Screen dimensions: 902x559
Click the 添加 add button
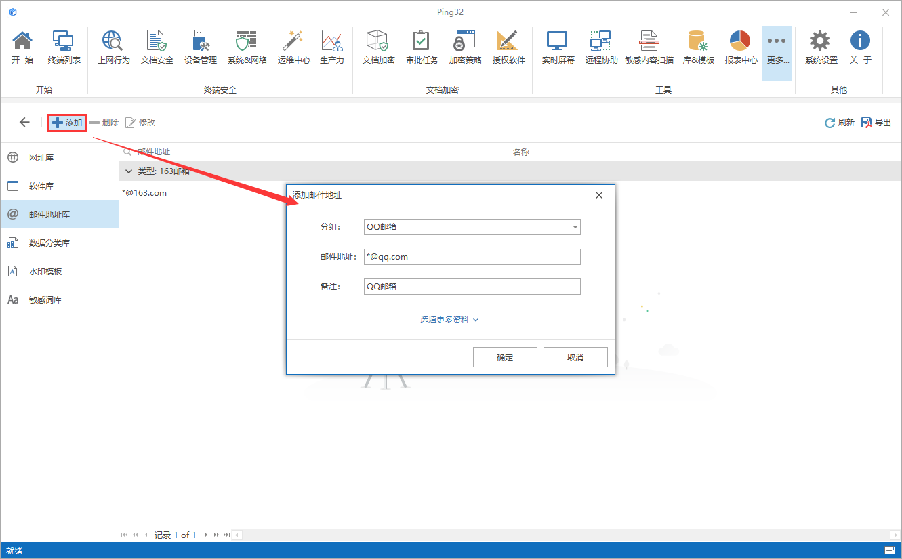pyautogui.click(x=67, y=123)
